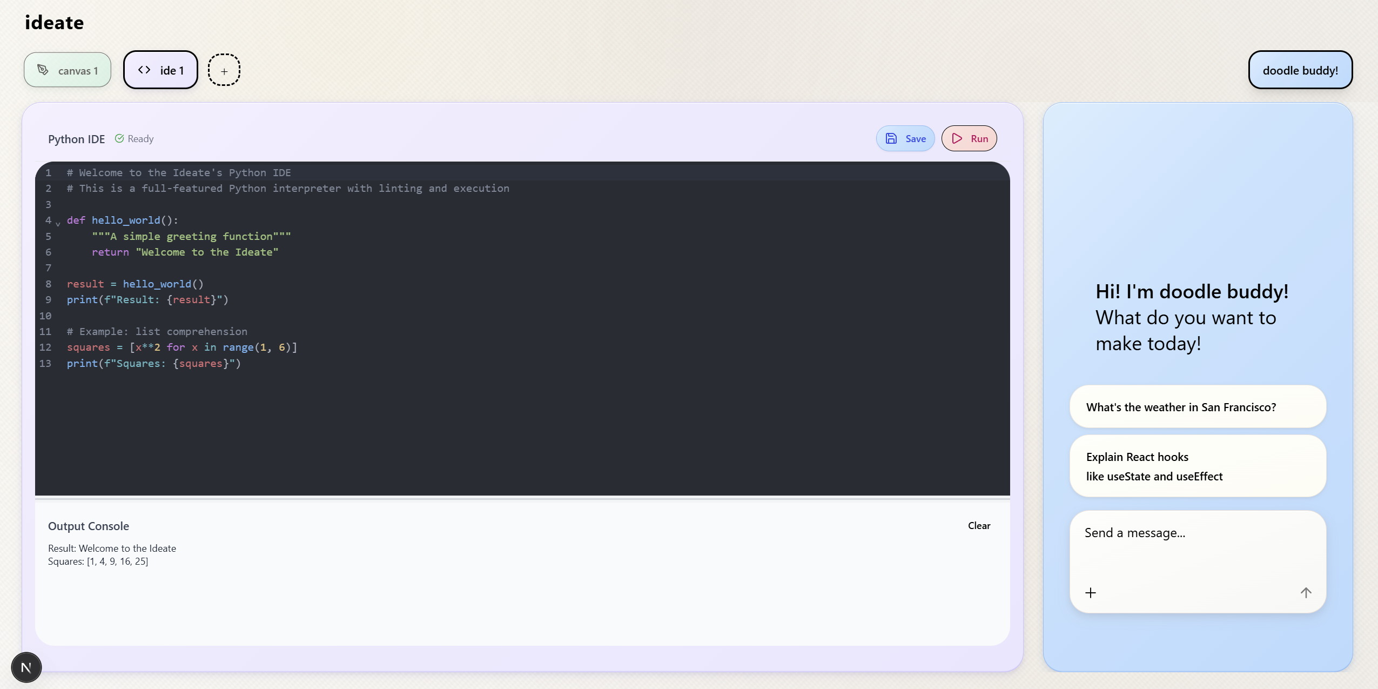Click the Ready status checkmark icon
Screen dimensions: 1378x689
coord(119,138)
